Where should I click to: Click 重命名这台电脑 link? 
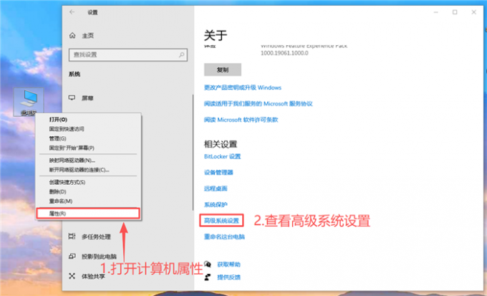(224, 237)
